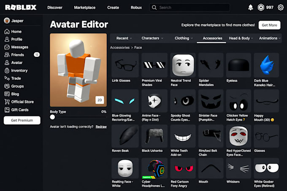This screenshot has height=191, width=287.
Task: Toggle the 2D avatar view button
Action: (x=100, y=100)
